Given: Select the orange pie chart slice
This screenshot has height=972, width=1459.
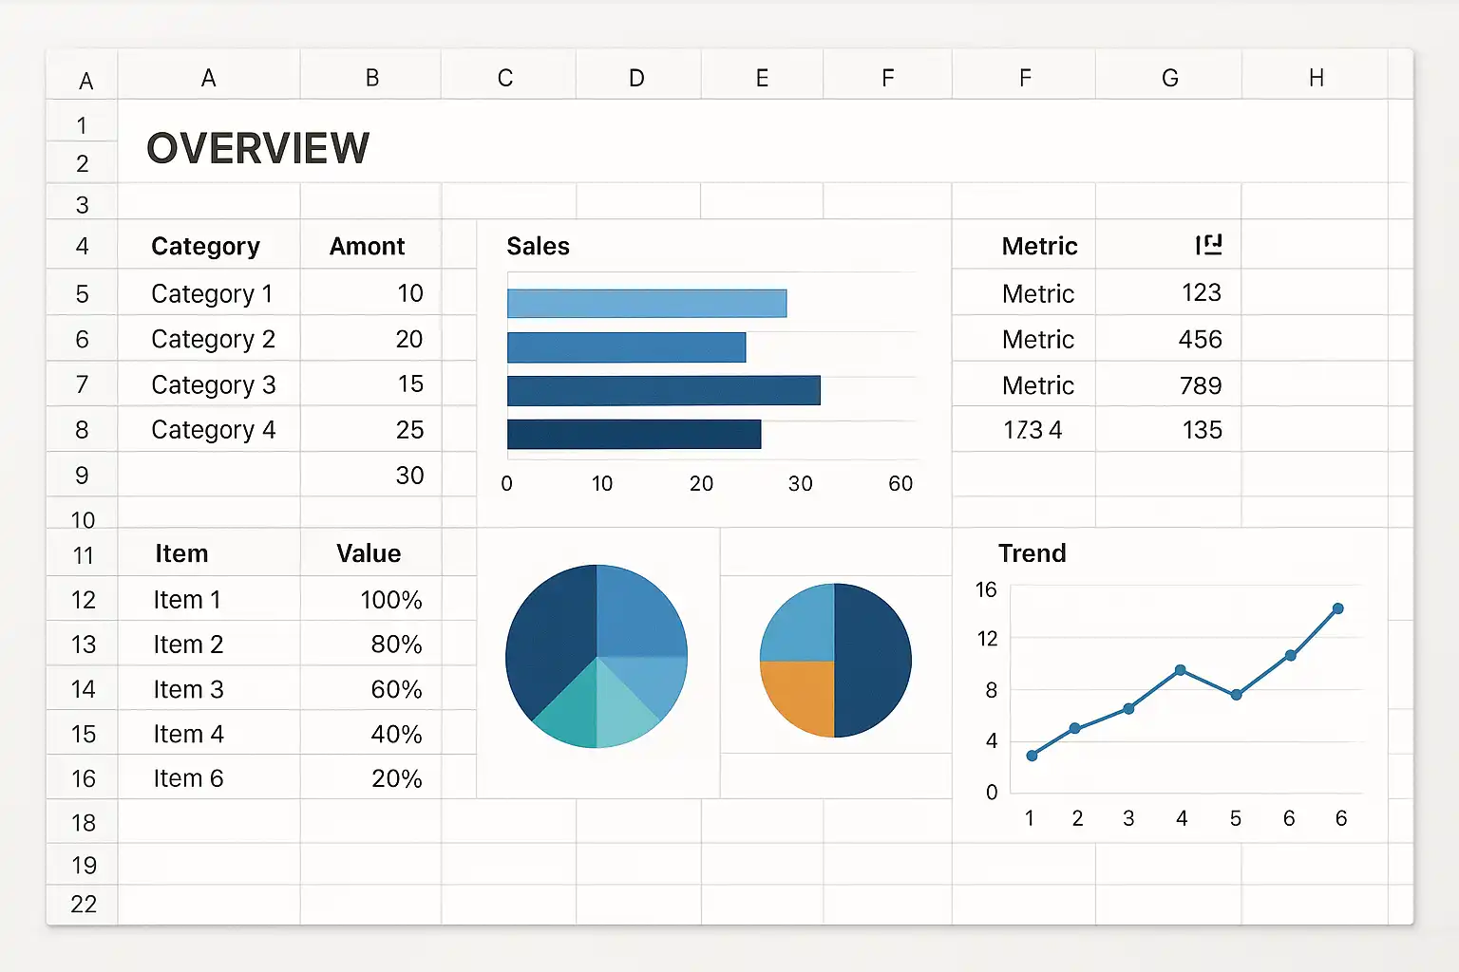Looking at the screenshot, I should pyautogui.click(x=797, y=699).
